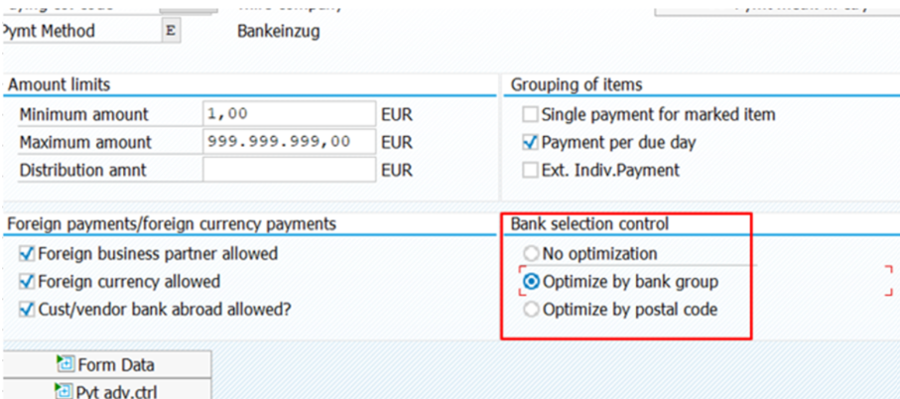Toggle Foreign currency allowed checkbox
The image size is (900, 399).
pos(27,281)
